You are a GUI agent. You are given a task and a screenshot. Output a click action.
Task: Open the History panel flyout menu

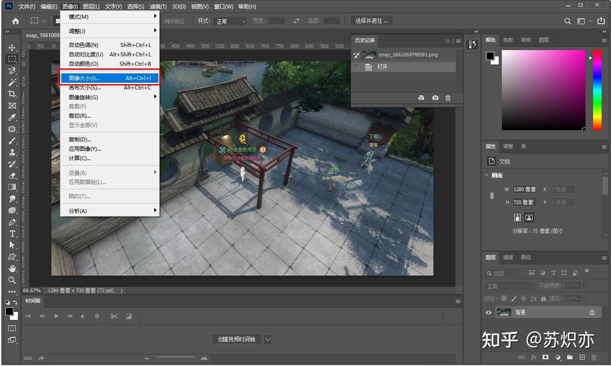pyautogui.click(x=458, y=41)
